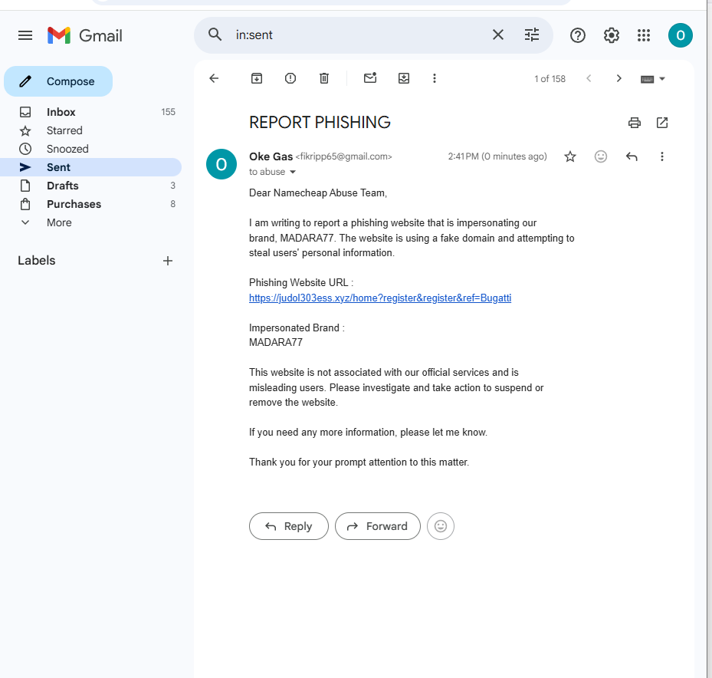Report this message as spam
The height and width of the screenshot is (678, 712).
tap(290, 79)
